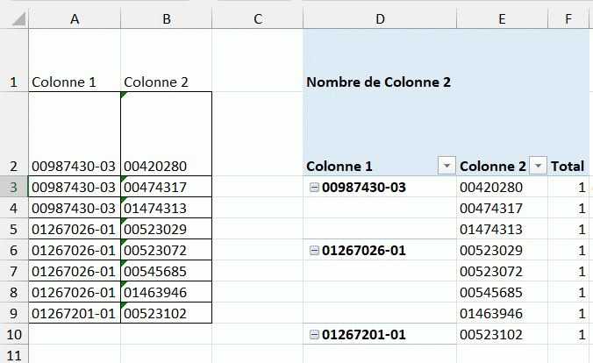The width and height of the screenshot is (593, 363).
Task: Click the Total pivot column heading
Action: [568, 166]
